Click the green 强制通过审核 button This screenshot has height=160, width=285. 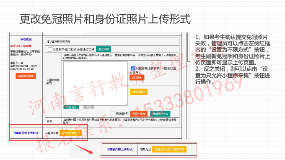(160, 114)
